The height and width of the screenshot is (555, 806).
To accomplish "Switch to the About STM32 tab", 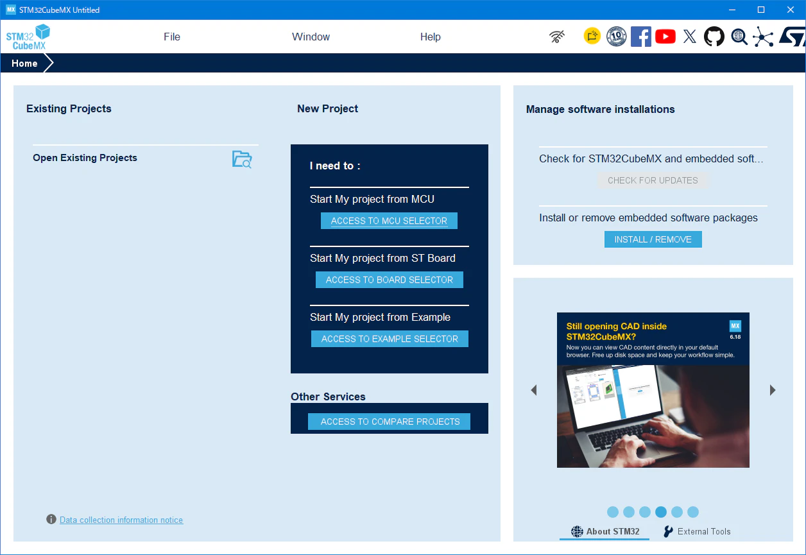I will pos(604,531).
